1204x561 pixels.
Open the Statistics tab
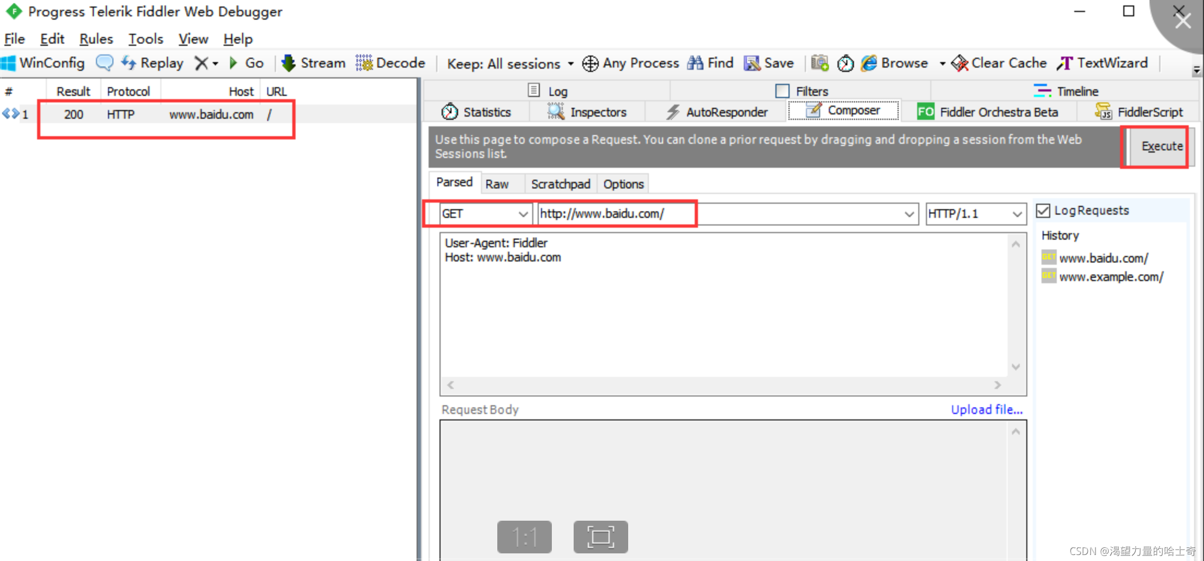point(476,112)
